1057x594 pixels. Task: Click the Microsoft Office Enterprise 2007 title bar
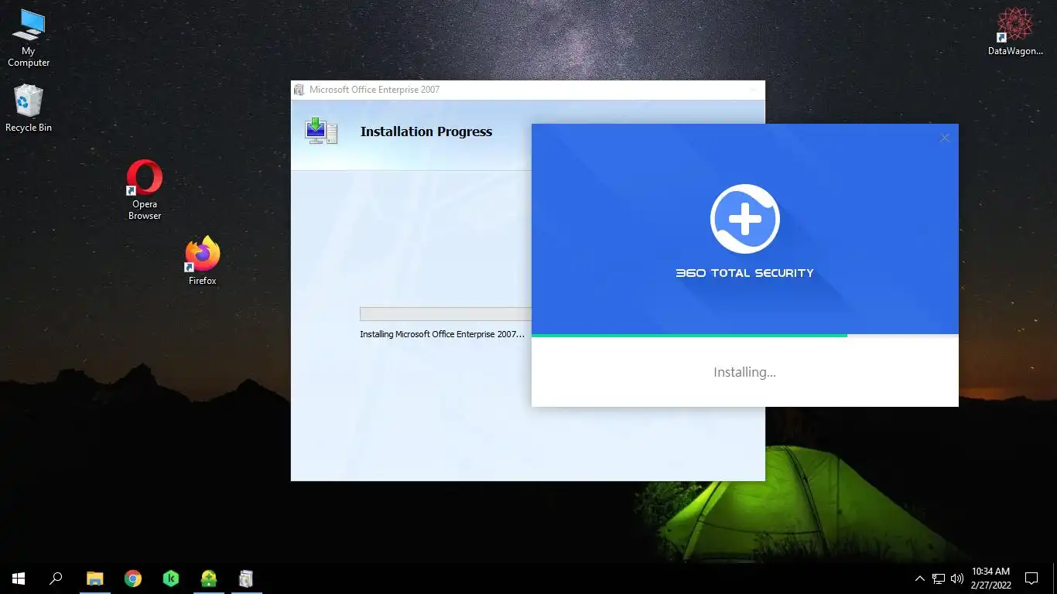(x=528, y=90)
